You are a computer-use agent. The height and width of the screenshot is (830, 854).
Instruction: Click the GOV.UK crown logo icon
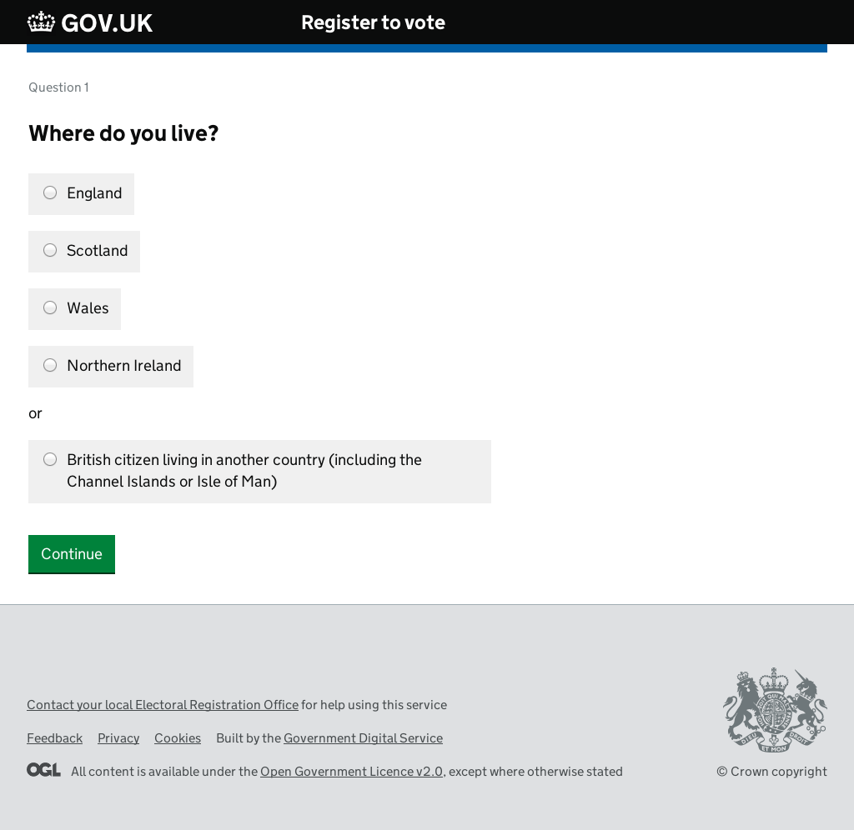pos(41,22)
